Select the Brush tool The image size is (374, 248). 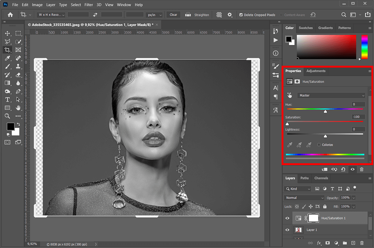click(7, 66)
